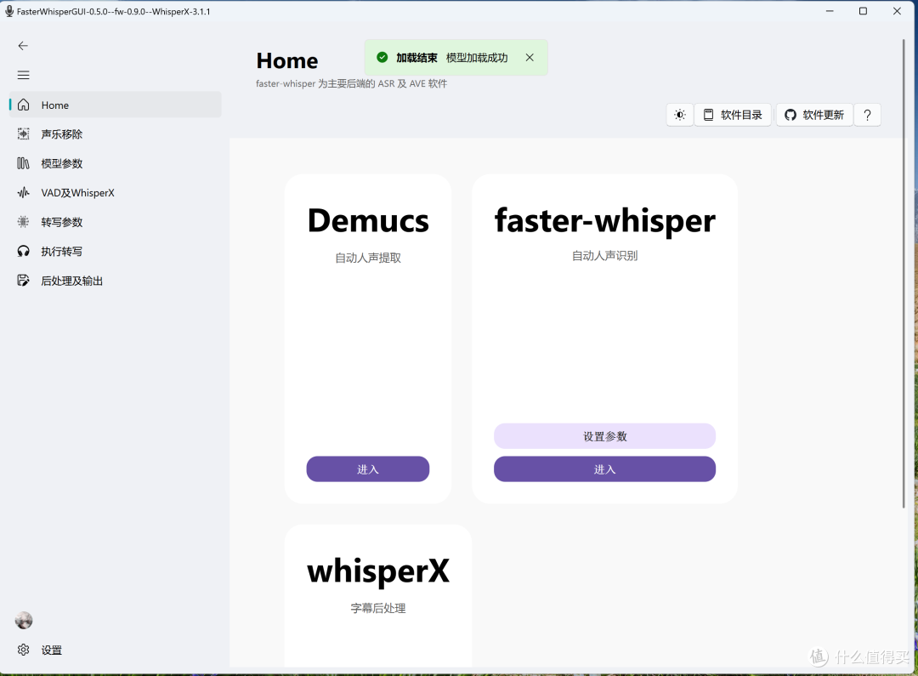Close the FasterWhisperGUI window
The height and width of the screenshot is (676, 918).
(x=897, y=11)
